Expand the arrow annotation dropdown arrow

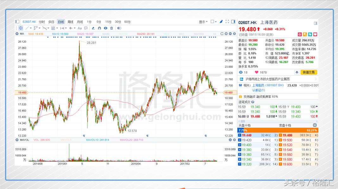point(75,28)
